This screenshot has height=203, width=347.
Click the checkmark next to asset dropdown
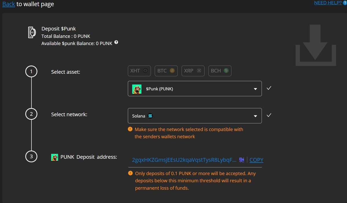pos(269,88)
